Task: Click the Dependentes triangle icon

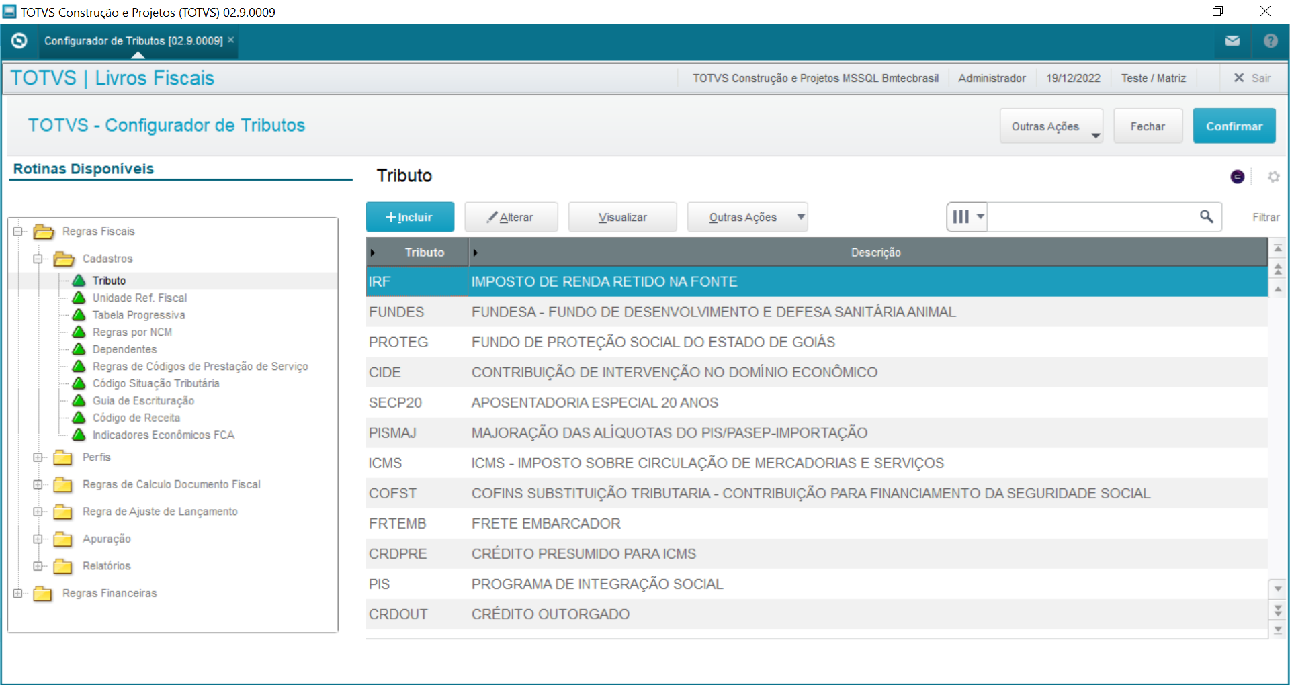Action: tap(79, 349)
